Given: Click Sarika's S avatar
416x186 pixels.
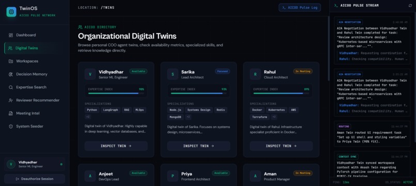Looking at the screenshot, I should pos(173,74).
